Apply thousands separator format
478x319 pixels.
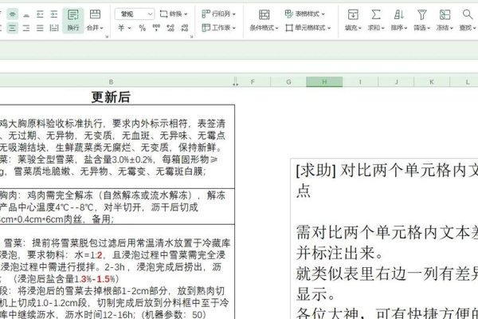click(x=156, y=28)
